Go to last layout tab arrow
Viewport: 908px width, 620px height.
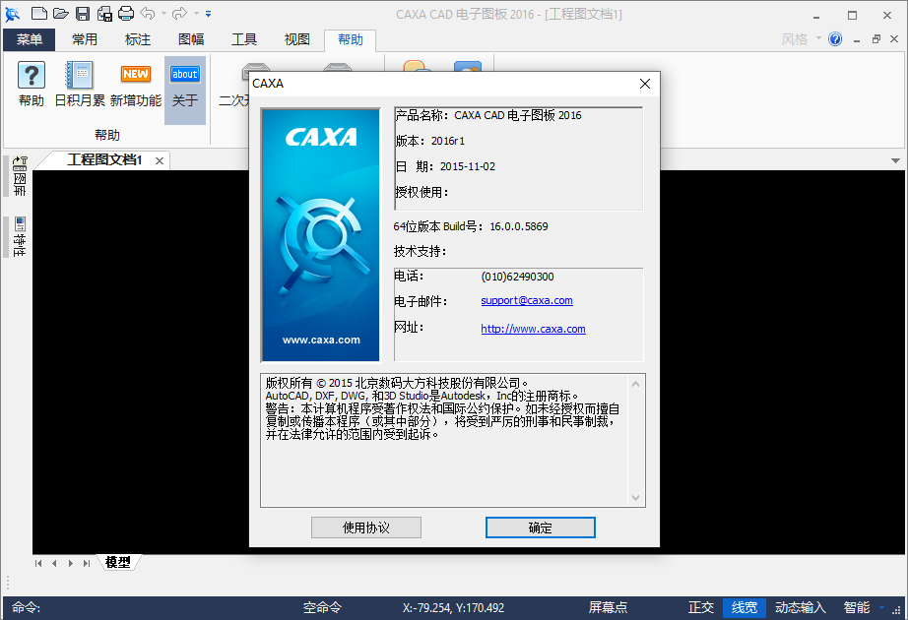point(87,563)
